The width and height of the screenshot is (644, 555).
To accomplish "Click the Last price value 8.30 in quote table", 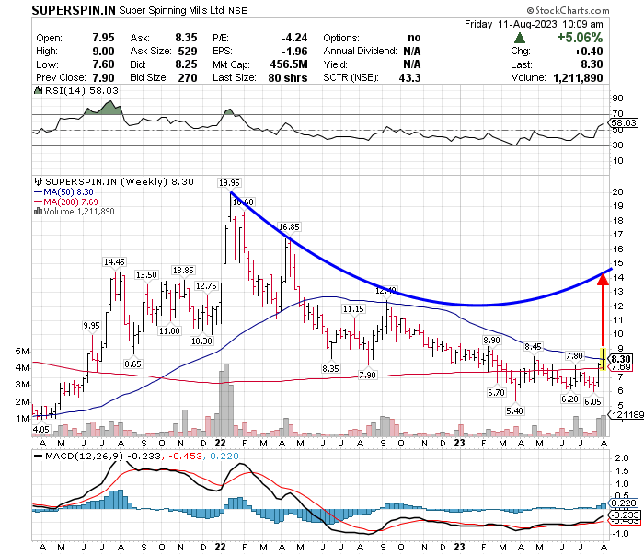I will coord(592,64).
